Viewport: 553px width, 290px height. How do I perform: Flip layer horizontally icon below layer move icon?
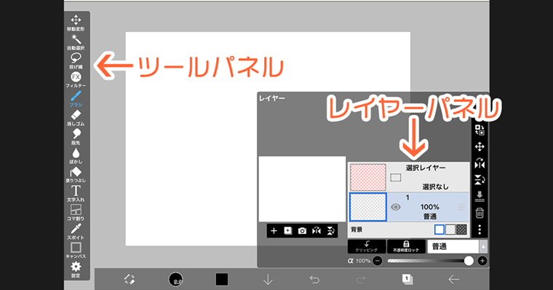click(x=480, y=163)
